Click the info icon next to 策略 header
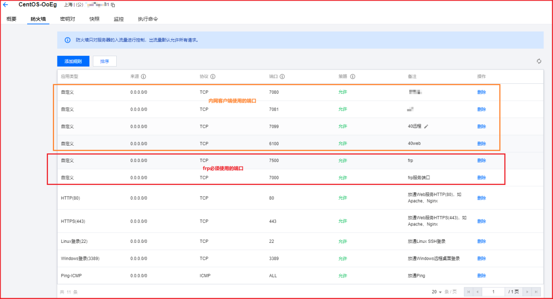Image resolution: width=553 pixels, height=299 pixels. pos(353,76)
